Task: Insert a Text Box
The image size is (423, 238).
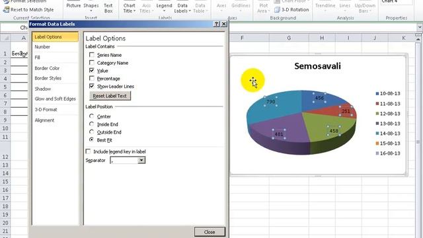Action: (108, 8)
